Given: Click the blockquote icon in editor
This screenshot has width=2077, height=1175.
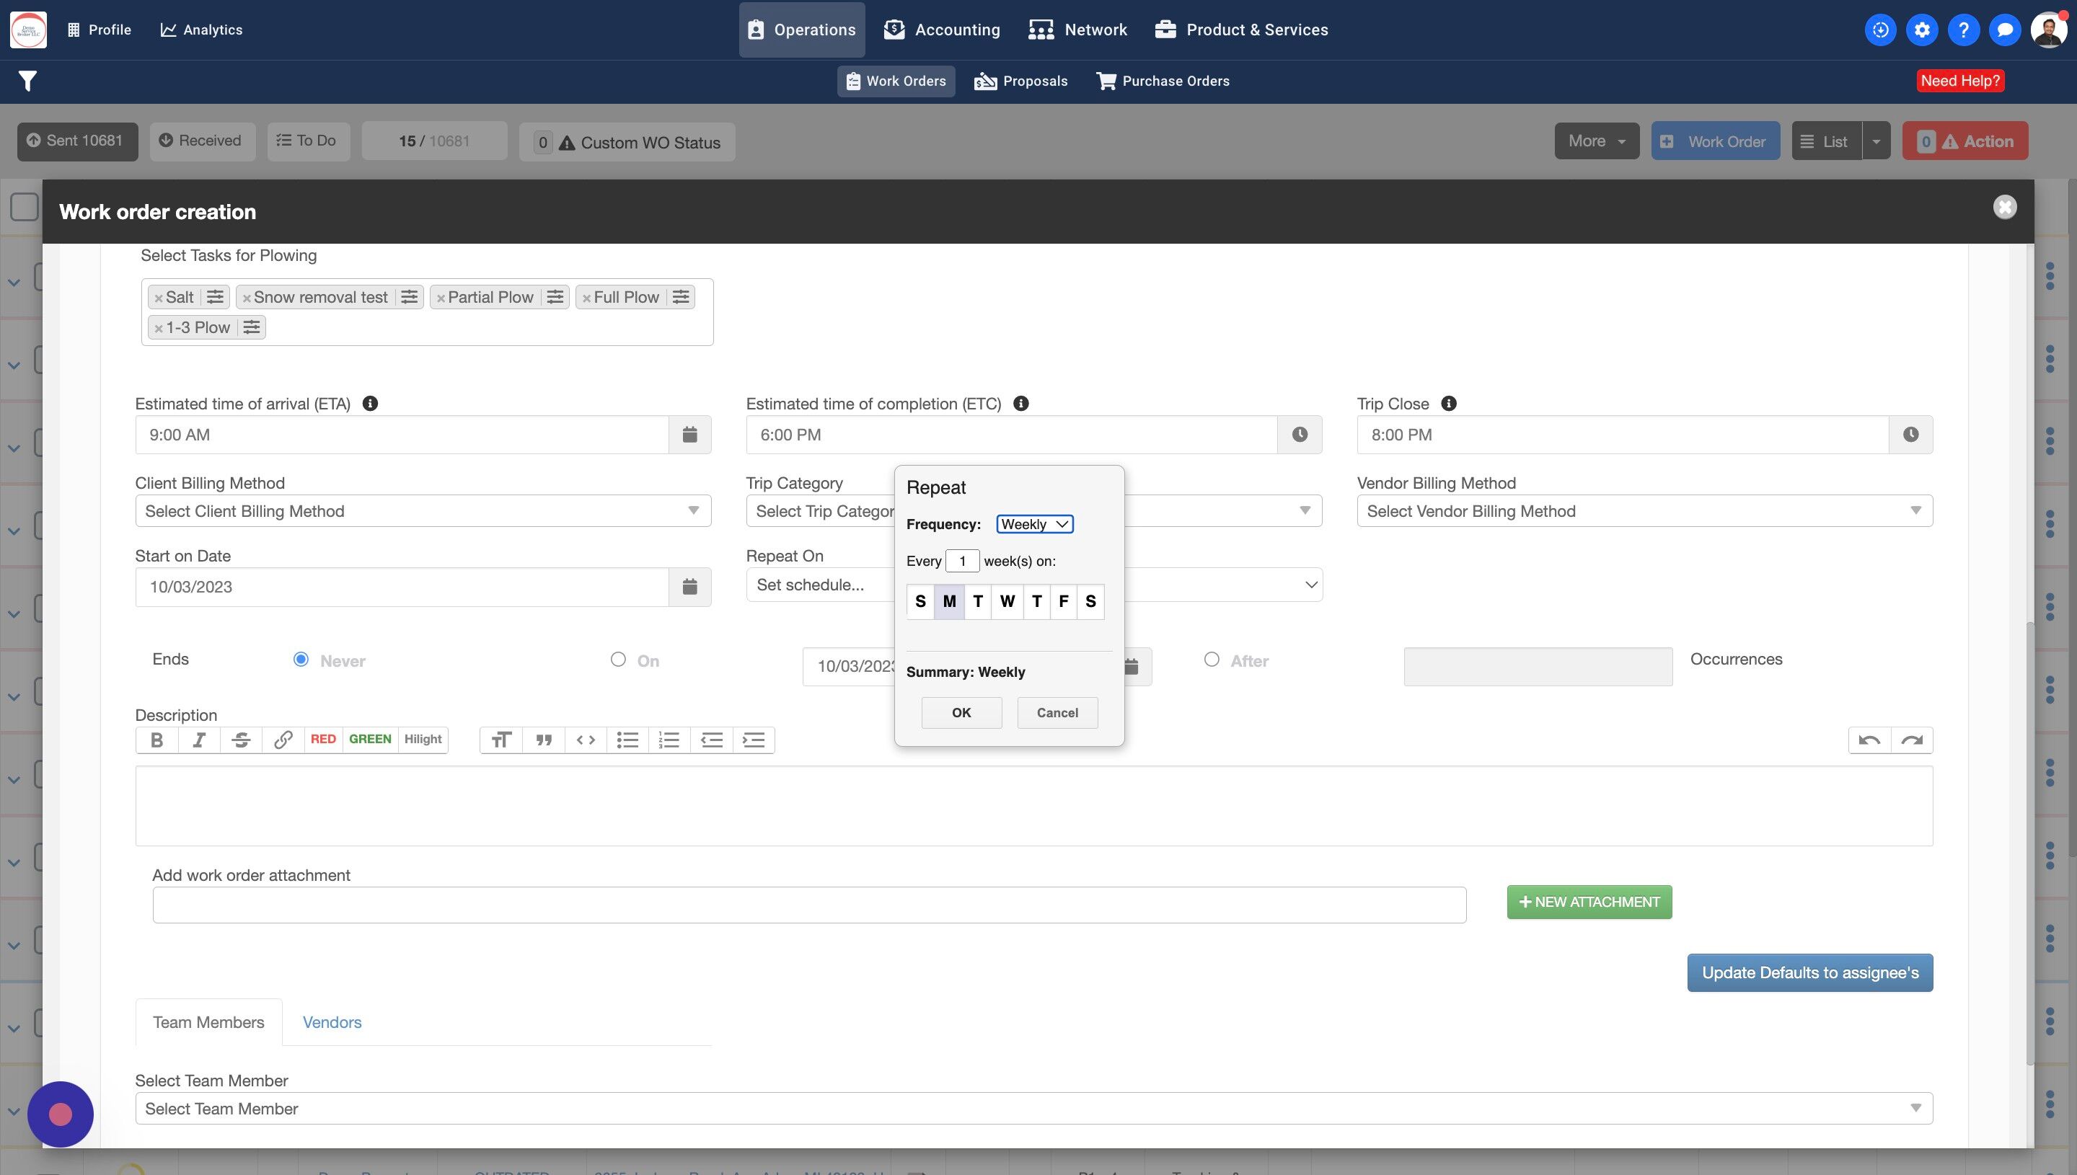Looking at the screenshot, I should click(543, 740).
